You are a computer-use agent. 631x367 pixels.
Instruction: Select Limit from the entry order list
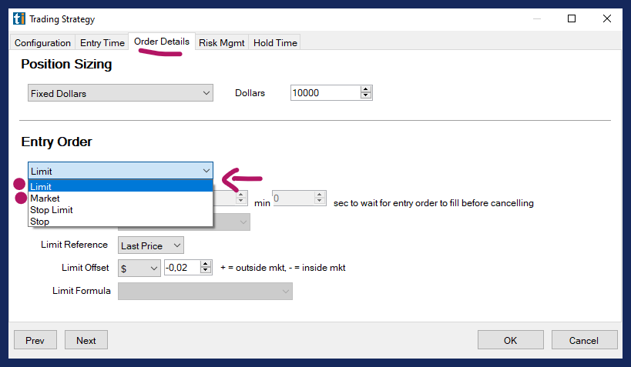tap(119, 187)
